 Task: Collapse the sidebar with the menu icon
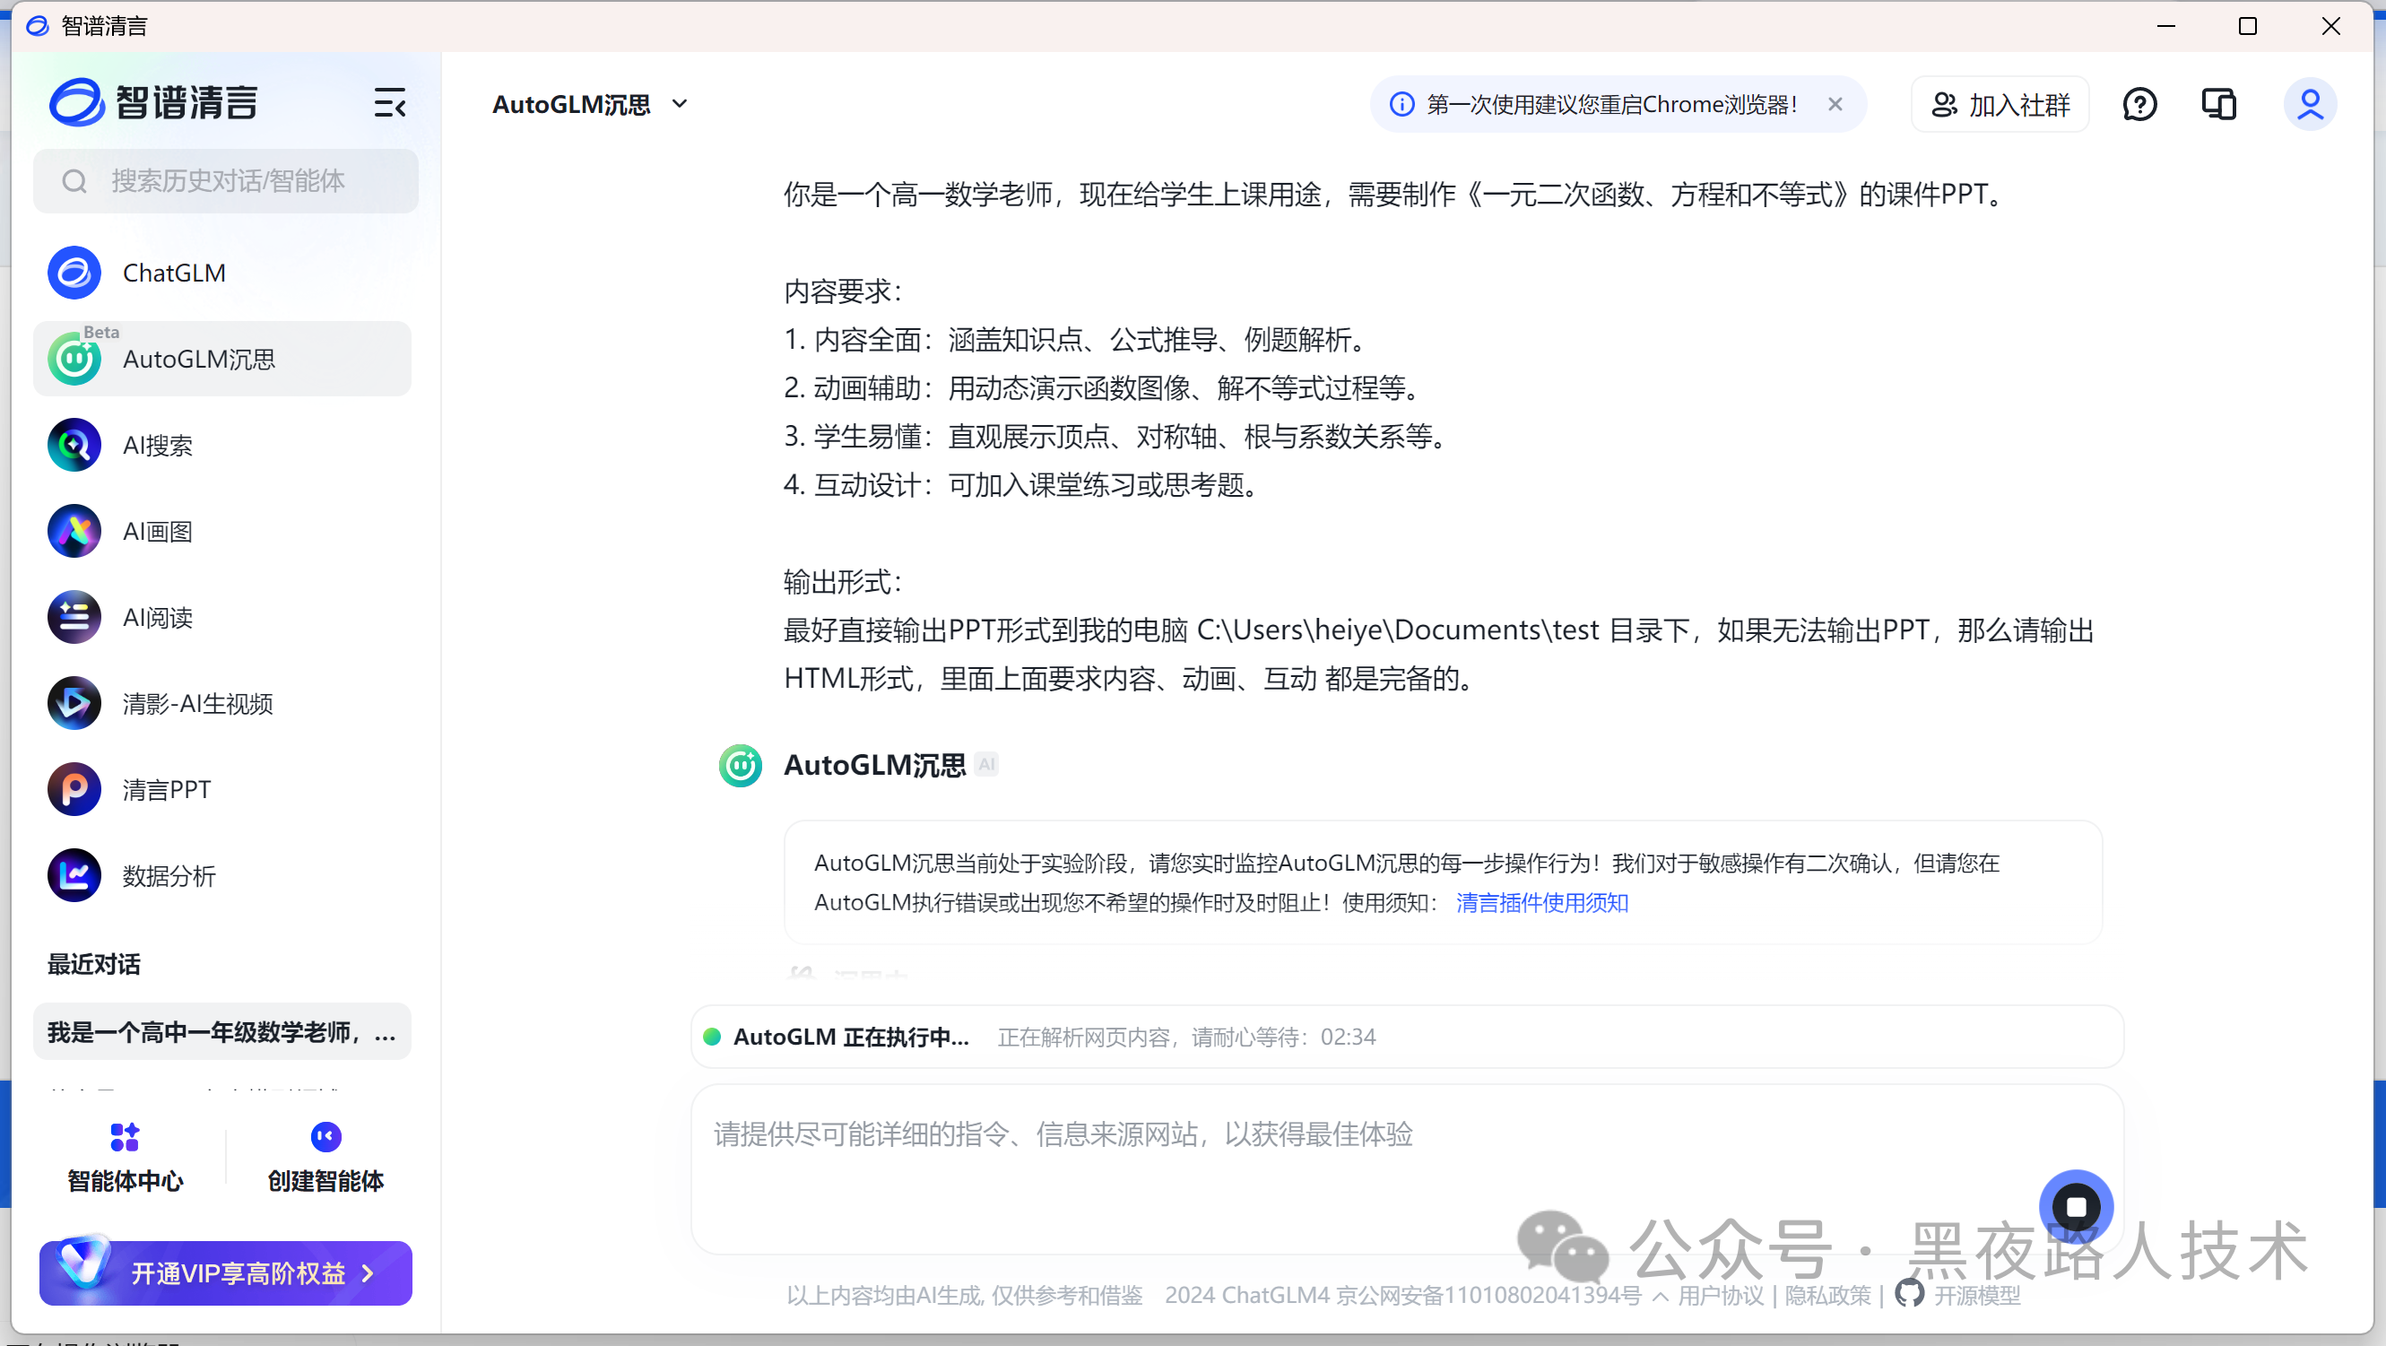pyautogui.click(x=389, y=103)
